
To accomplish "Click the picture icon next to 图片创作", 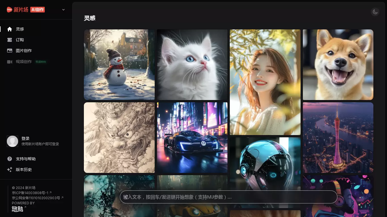I will coord(10,51).
